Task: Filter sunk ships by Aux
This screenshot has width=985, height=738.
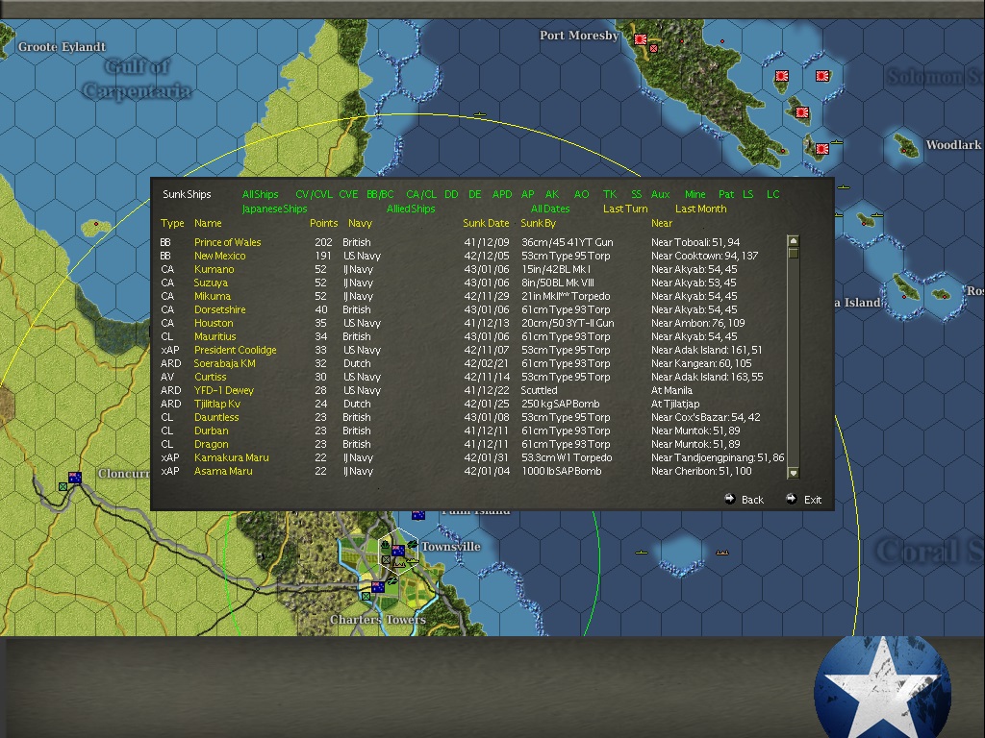Action: 660,194
